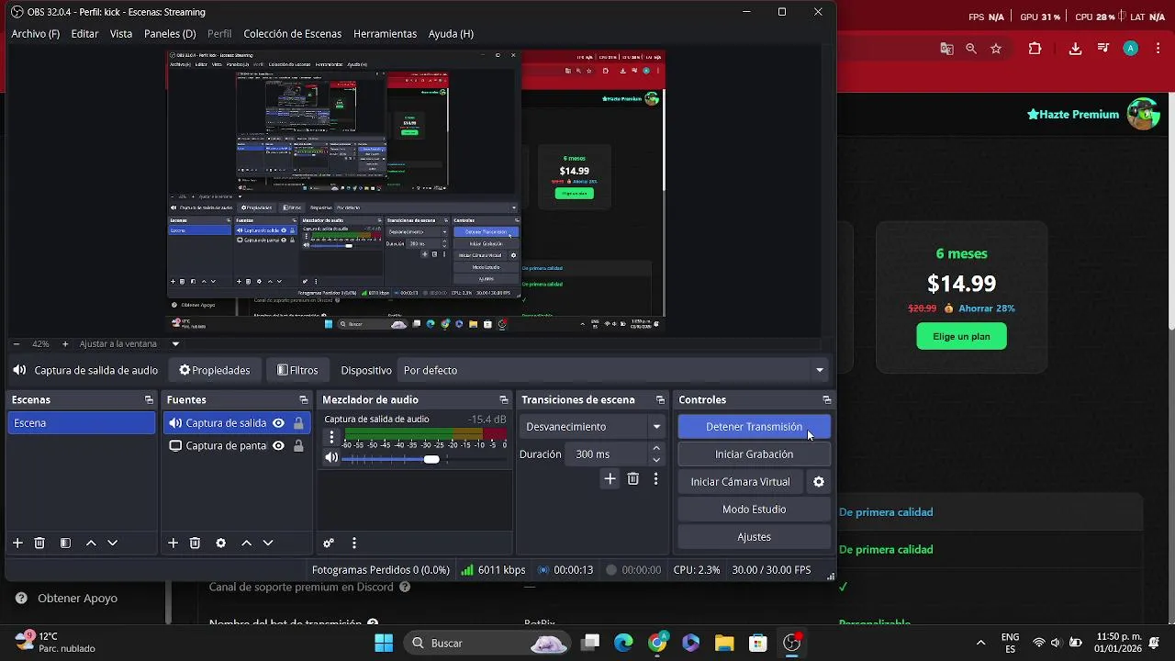Show hidden system tray icons chevron
1175x661 pixels.
coord(980,643)
